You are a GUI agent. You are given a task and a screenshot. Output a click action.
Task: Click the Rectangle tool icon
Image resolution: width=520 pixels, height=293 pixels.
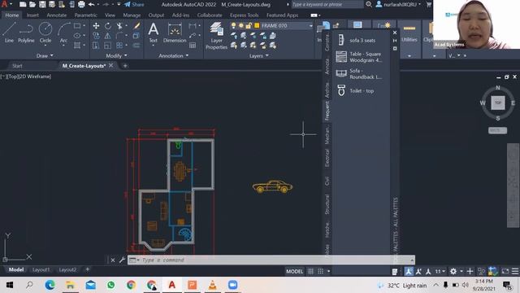pyautogui.click(x=77, y=26)
